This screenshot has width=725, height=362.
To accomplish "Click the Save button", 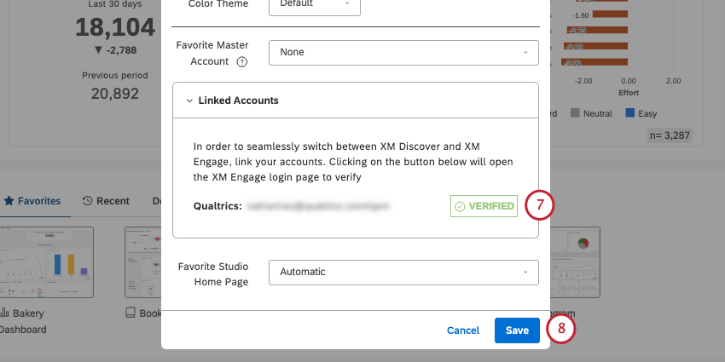I will [x=517, y=330].
